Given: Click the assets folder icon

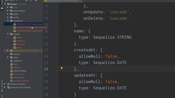Looking at the screenshot, I should click(11, 14).
